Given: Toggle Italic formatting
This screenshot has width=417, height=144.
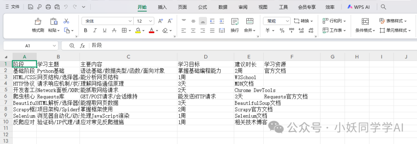Looking at the screenshot, I should click(x=95, y=30).
